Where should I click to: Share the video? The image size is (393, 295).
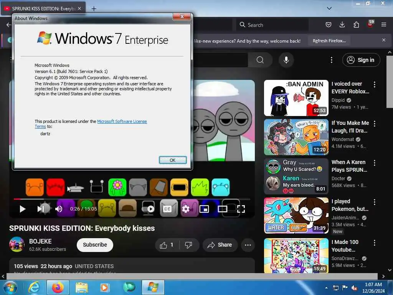[220, 245]
